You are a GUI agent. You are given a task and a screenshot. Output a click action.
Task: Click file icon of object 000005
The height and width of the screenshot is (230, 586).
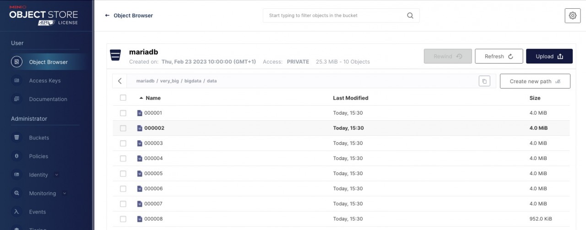click(x=140, y=173)
